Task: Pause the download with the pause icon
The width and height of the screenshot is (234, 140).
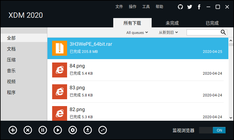Action: (43, 130)
